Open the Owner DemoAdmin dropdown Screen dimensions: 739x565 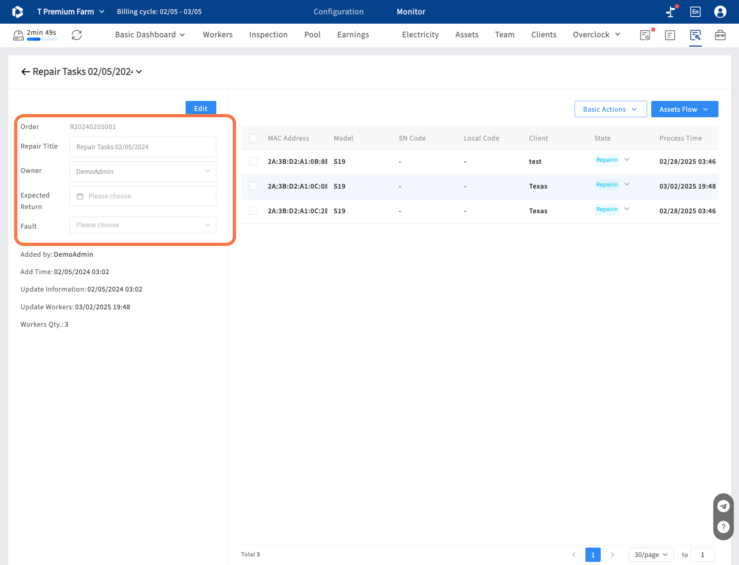tap(143, 172)
